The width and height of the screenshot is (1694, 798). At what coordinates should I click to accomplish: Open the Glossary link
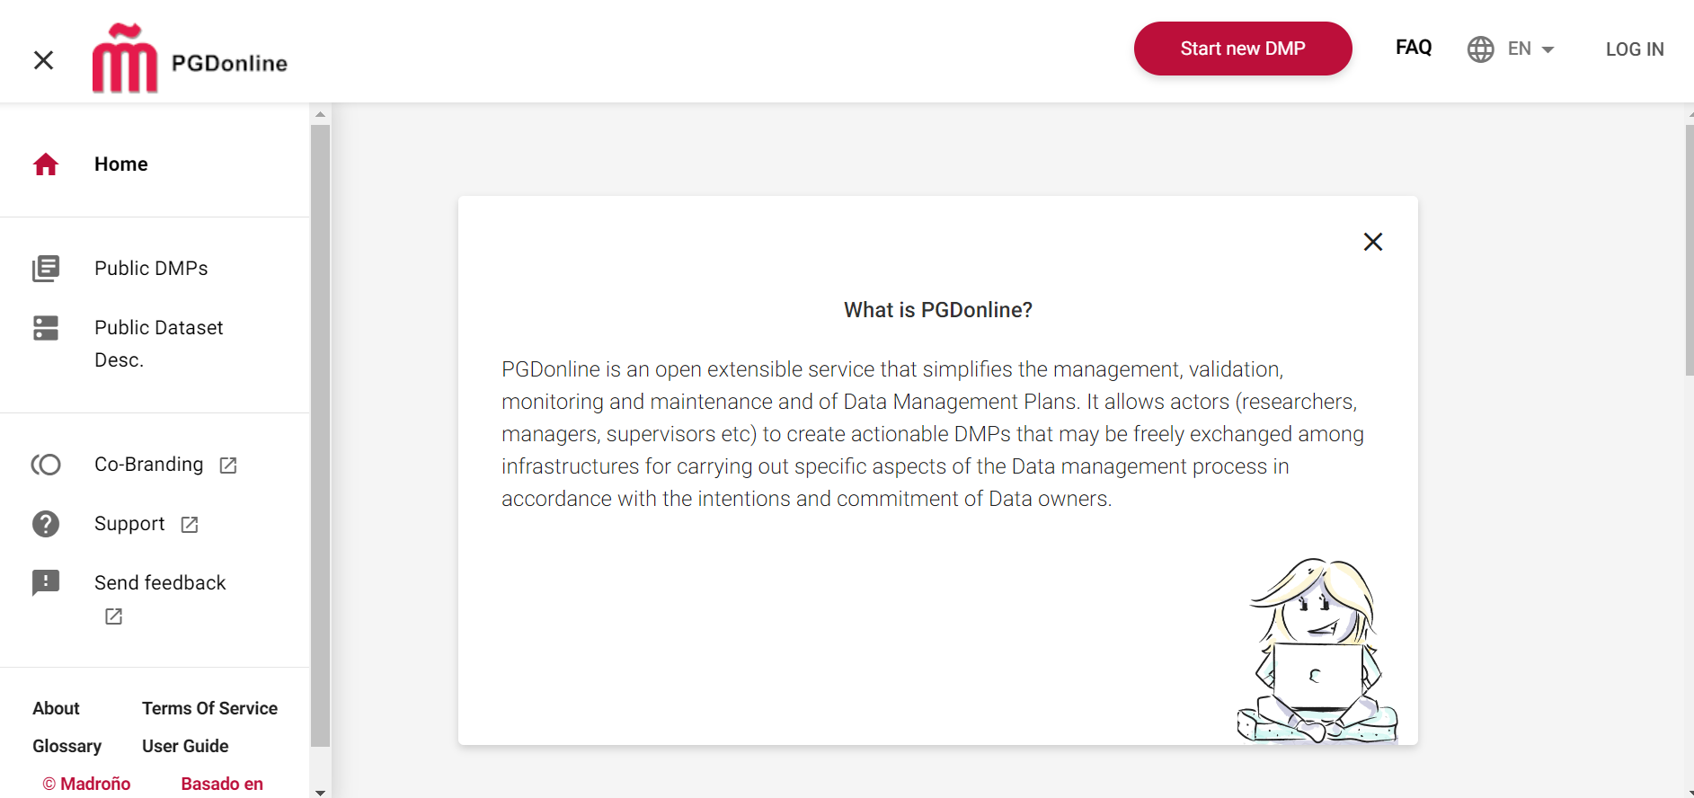[67, 746]
